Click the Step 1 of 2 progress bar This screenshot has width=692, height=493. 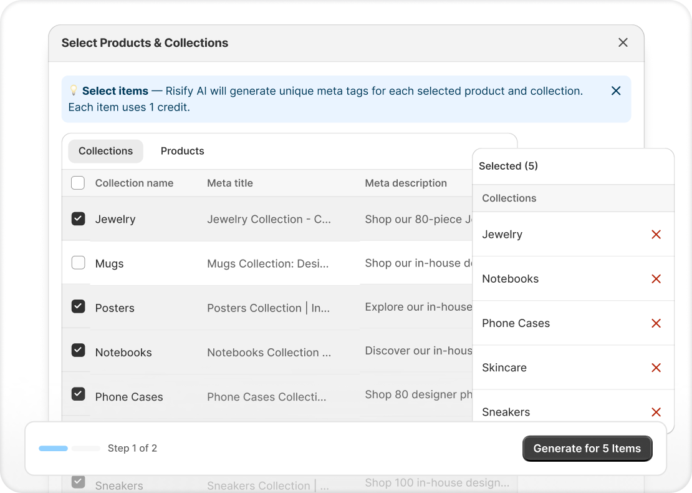(69, 448)
